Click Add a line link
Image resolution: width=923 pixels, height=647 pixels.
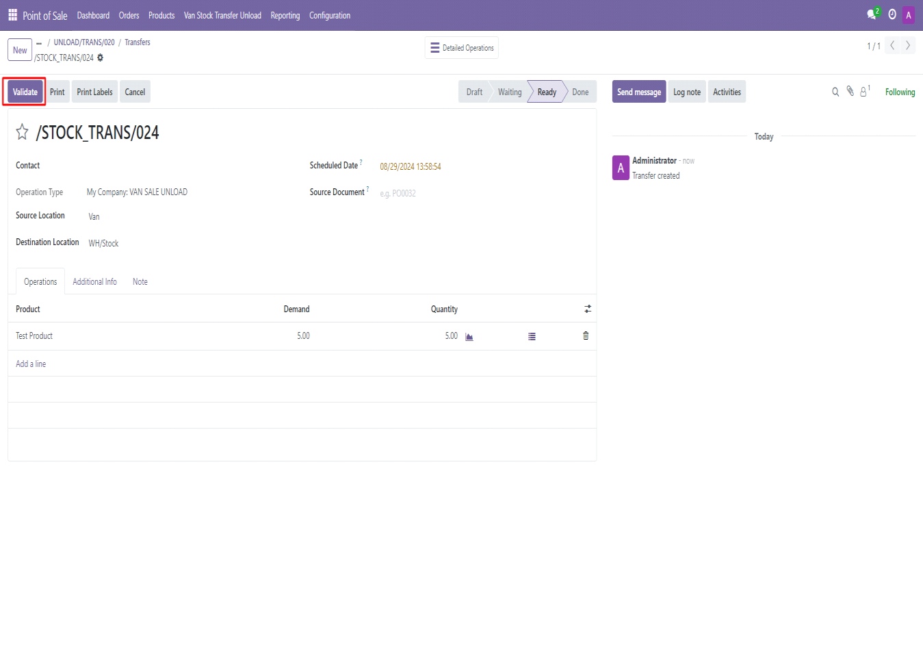[x=31, y=364]
